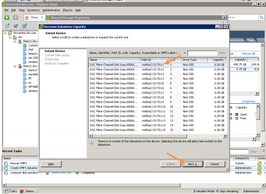The height and width of the screenshot is (194, 266).
Task: Open the Edit menu
Action: click(x=14, y=10)
